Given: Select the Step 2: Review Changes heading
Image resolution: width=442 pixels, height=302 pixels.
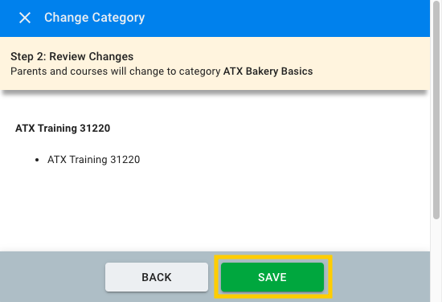Looking at the screenshot, I should click(72, 56).
